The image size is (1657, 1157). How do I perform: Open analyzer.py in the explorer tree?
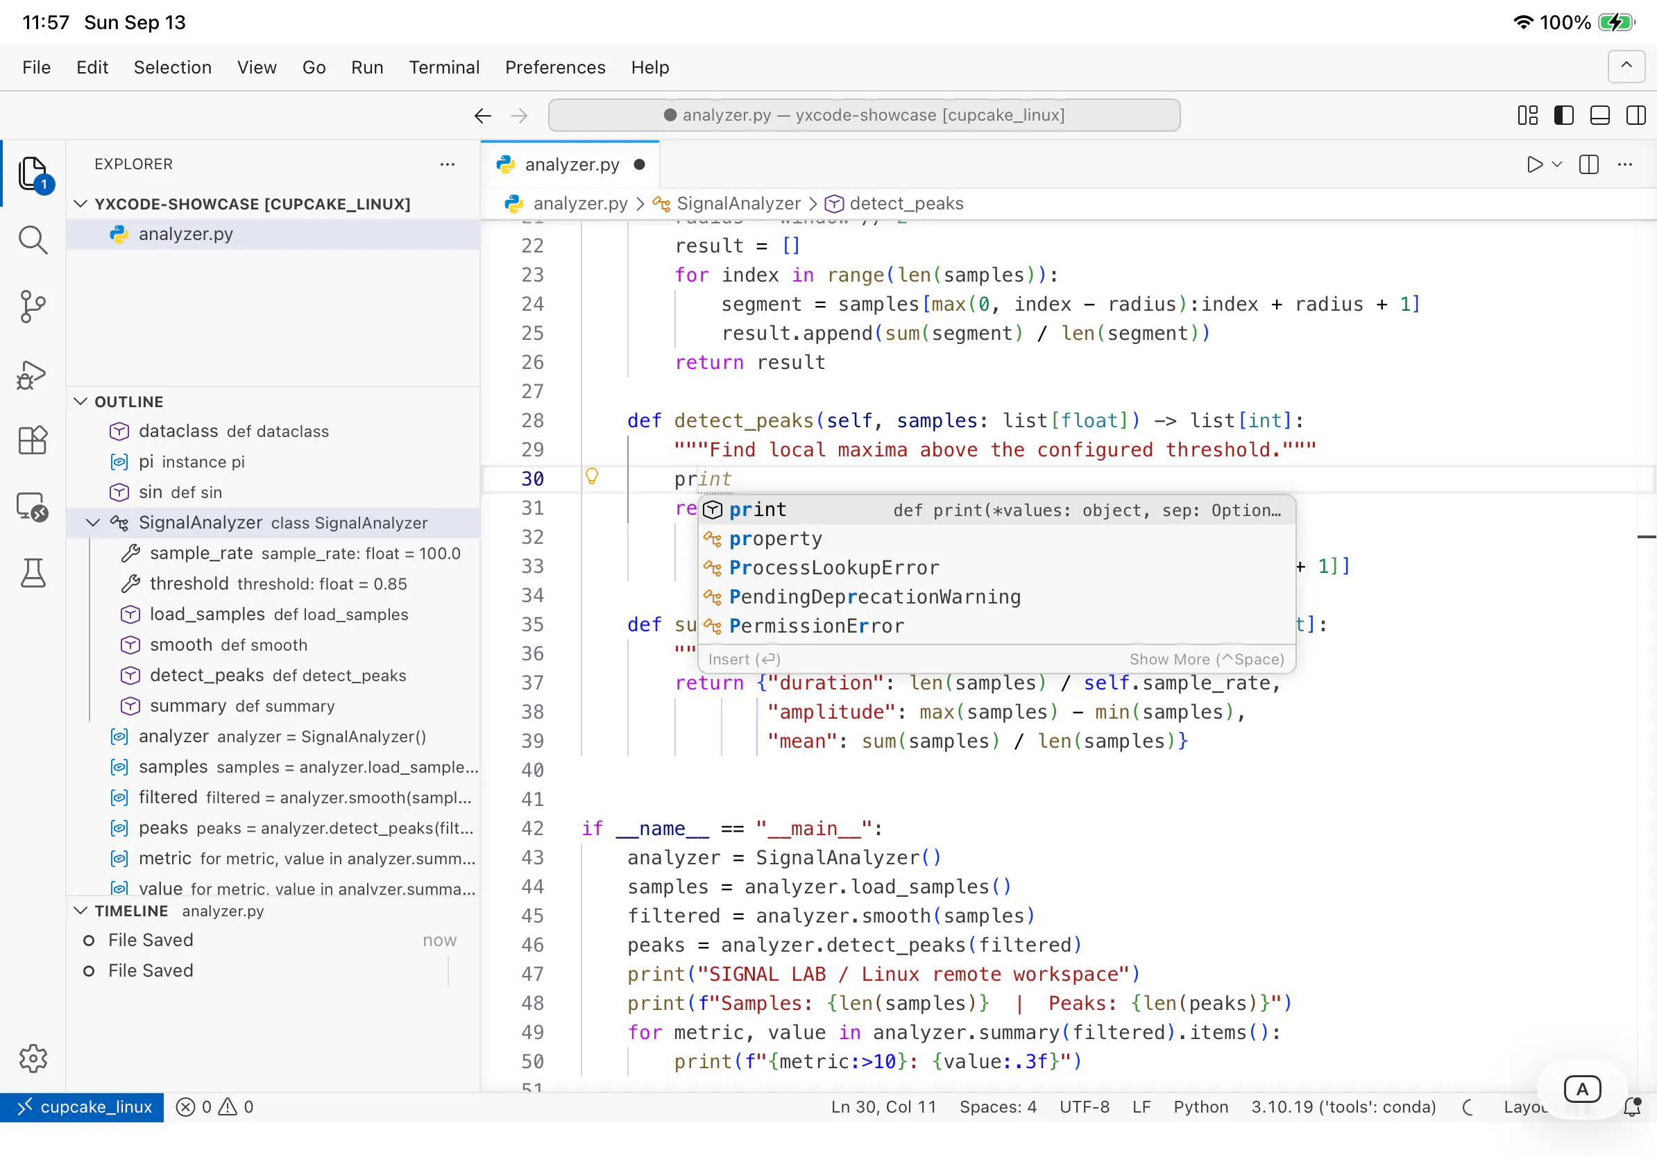(273, 234)
